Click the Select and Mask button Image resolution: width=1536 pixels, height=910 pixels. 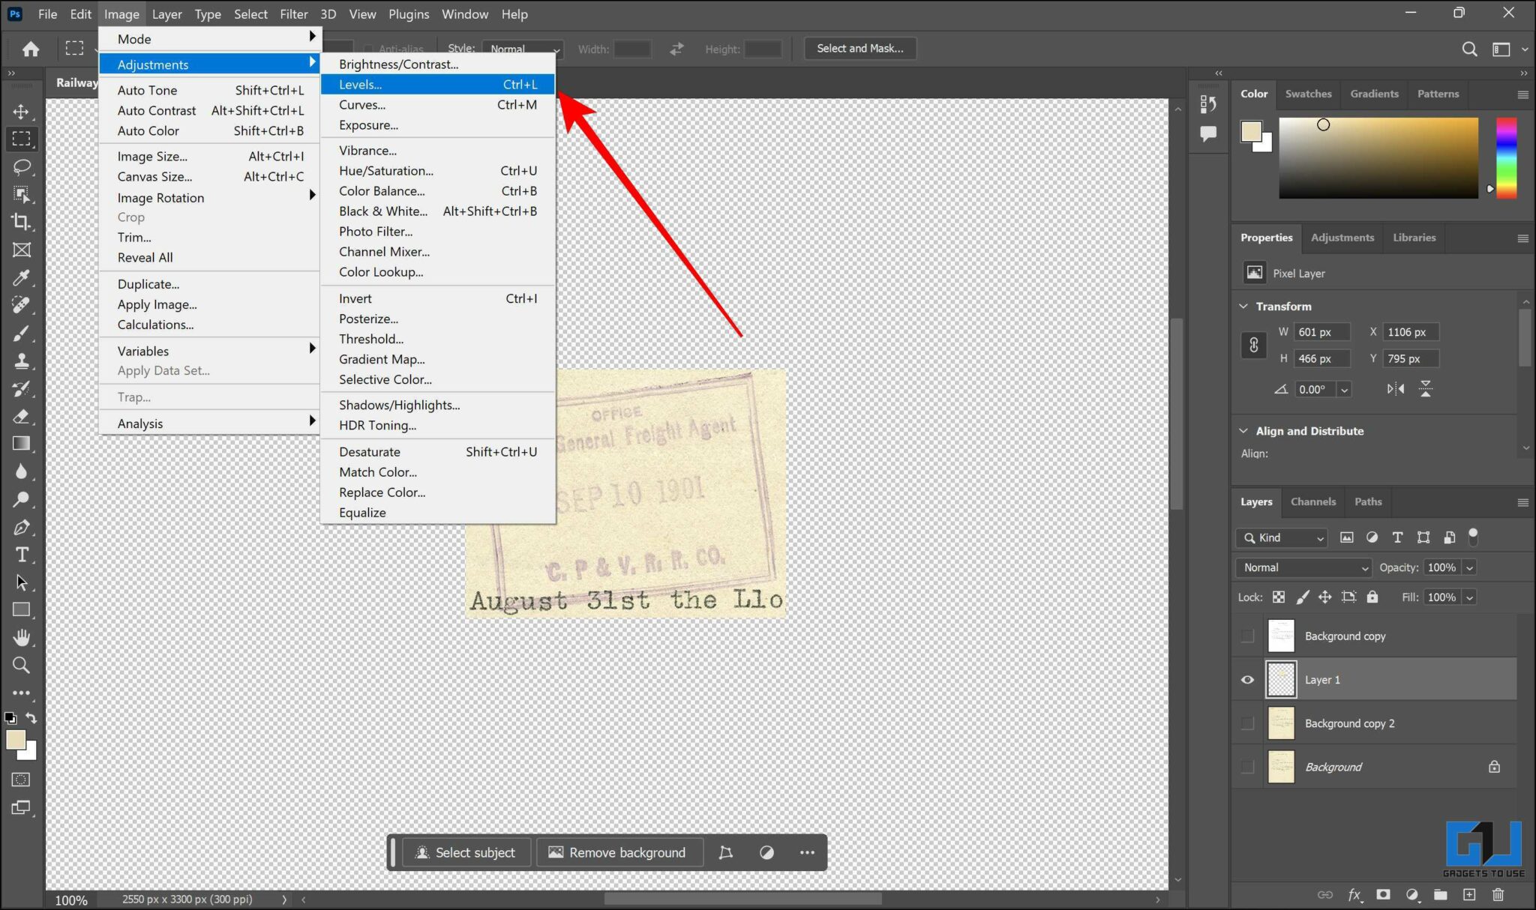pos(859,48)
